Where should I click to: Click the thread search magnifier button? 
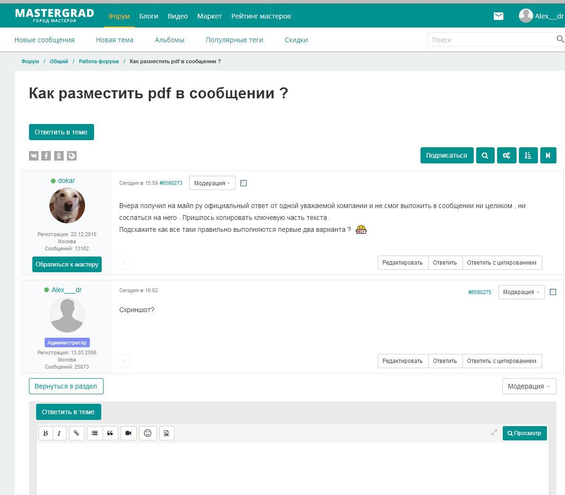click(485, 155)
